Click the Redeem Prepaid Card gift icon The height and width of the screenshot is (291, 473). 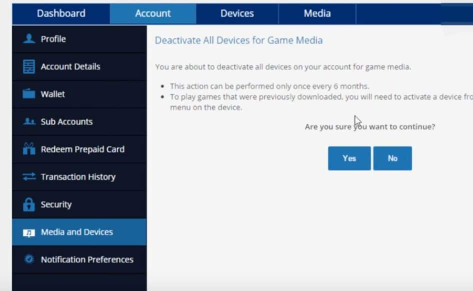[x=29, y=149]
